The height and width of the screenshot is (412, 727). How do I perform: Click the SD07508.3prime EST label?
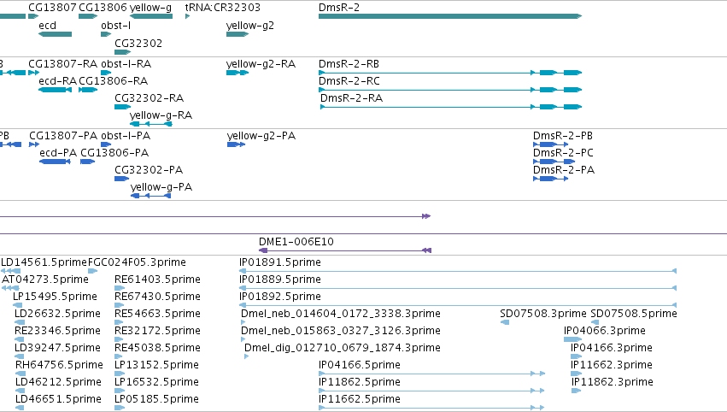pos(543,313)
